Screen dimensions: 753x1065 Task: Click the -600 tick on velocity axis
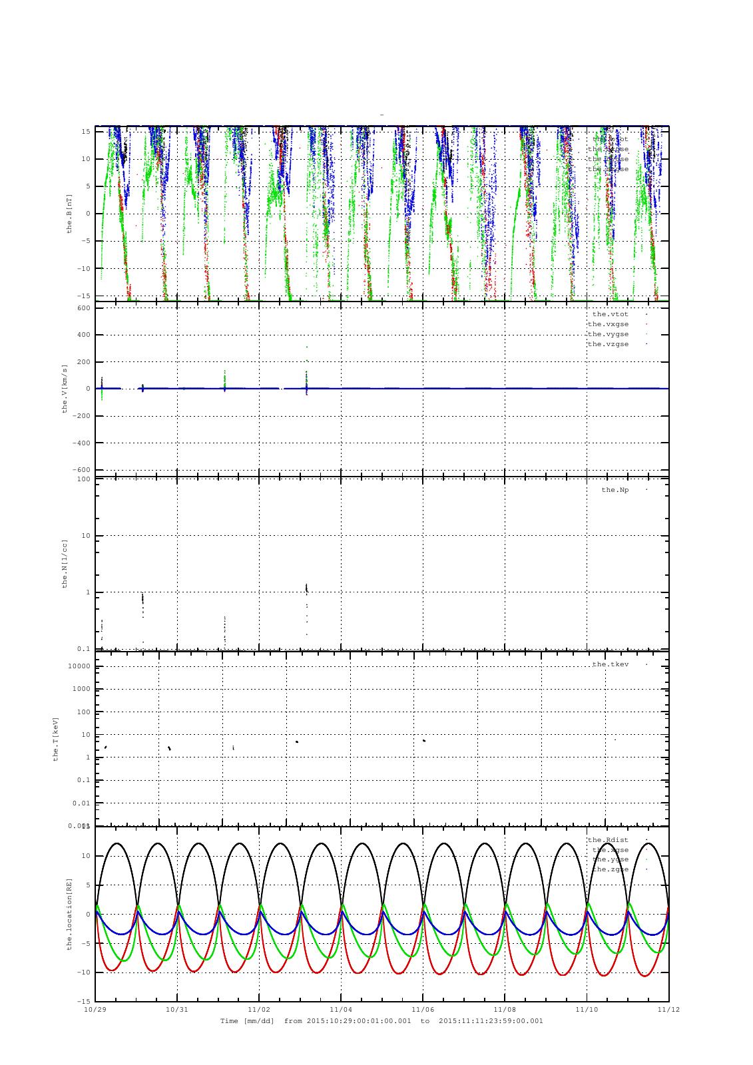tap(81, 470)
